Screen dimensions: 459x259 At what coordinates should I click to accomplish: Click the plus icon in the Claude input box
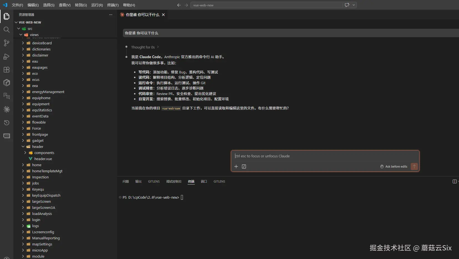click(x=236, y=166)
